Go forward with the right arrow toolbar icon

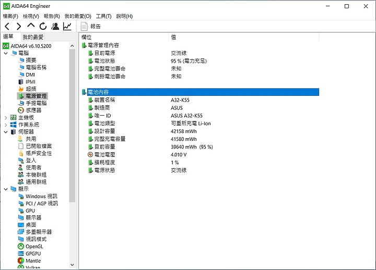pos(19,26)
